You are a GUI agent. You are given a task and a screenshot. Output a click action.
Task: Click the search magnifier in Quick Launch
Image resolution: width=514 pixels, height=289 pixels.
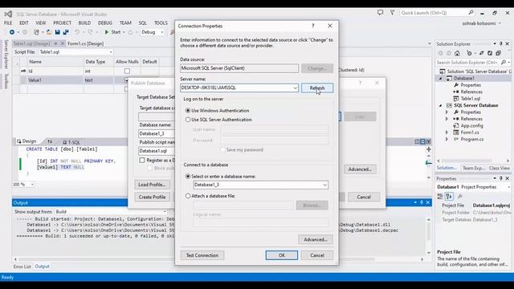coord(471,13)
